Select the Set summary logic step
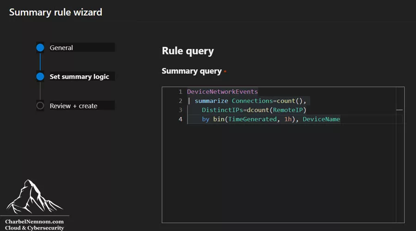The image size is (416, 231). point(80,77)
